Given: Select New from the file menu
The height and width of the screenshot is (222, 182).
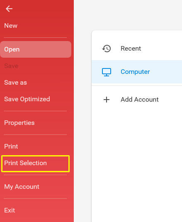Looking at the screenshot, I should point(11,26).
